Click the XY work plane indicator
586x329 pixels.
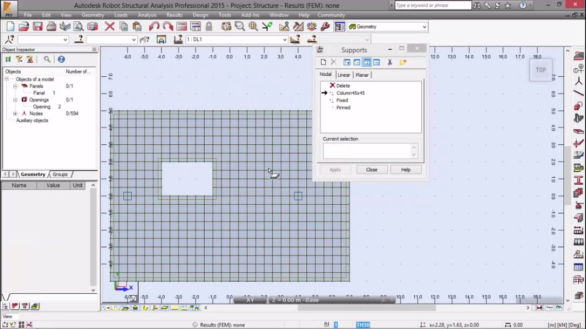[250, 300]
